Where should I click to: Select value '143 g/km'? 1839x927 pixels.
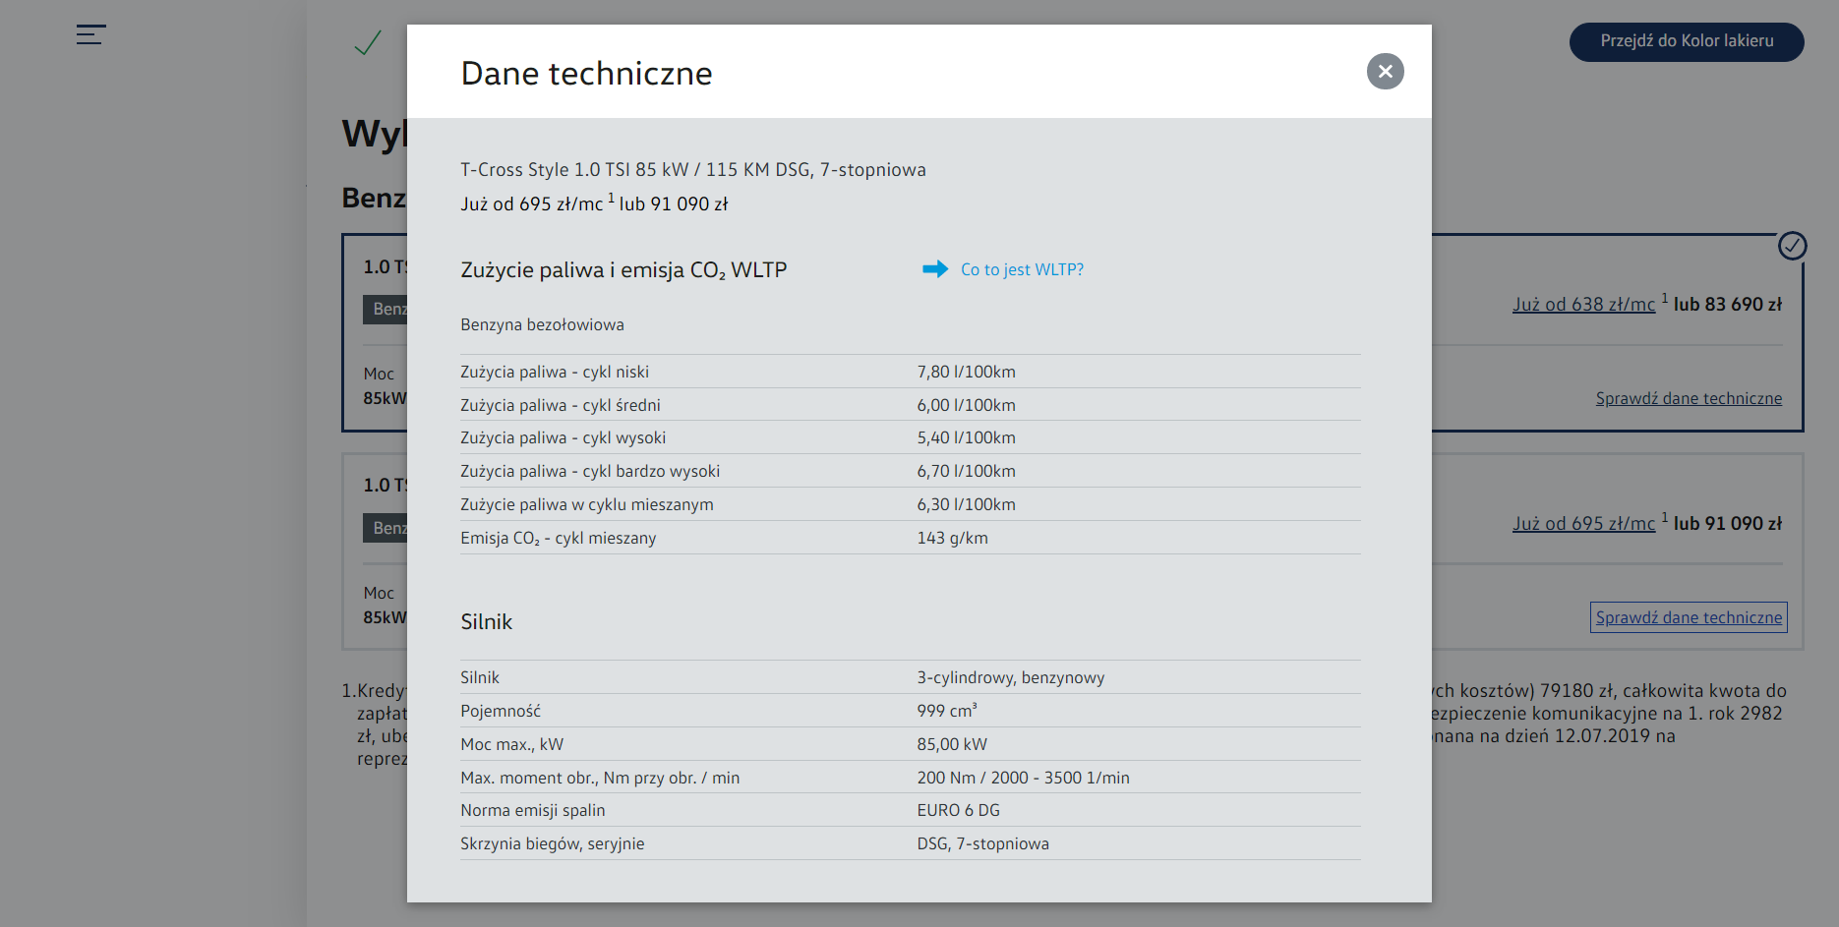(x=952, y=538)
